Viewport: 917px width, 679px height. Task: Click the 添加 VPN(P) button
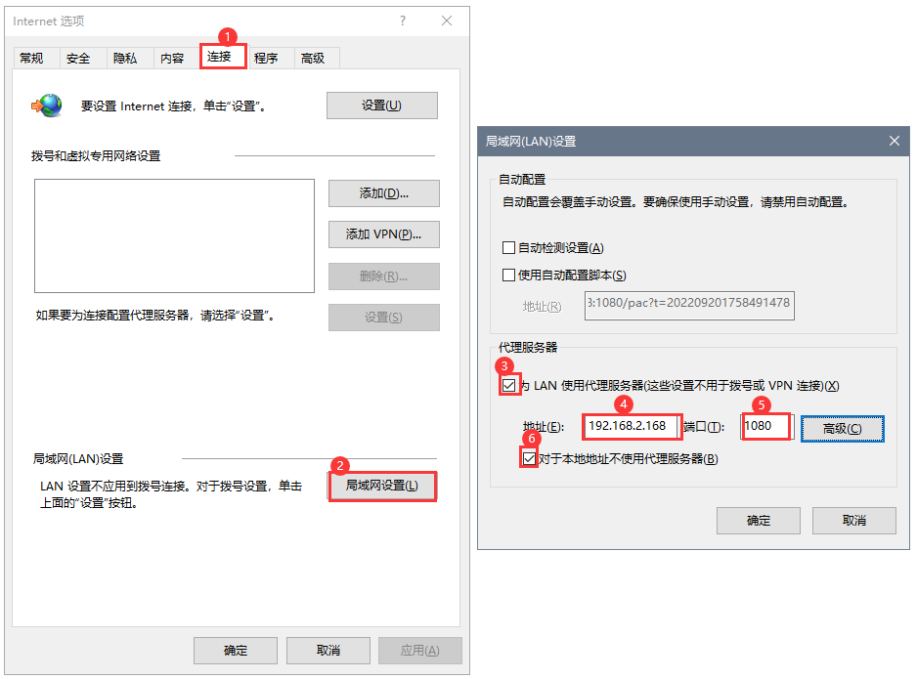[x=383, y=234]
